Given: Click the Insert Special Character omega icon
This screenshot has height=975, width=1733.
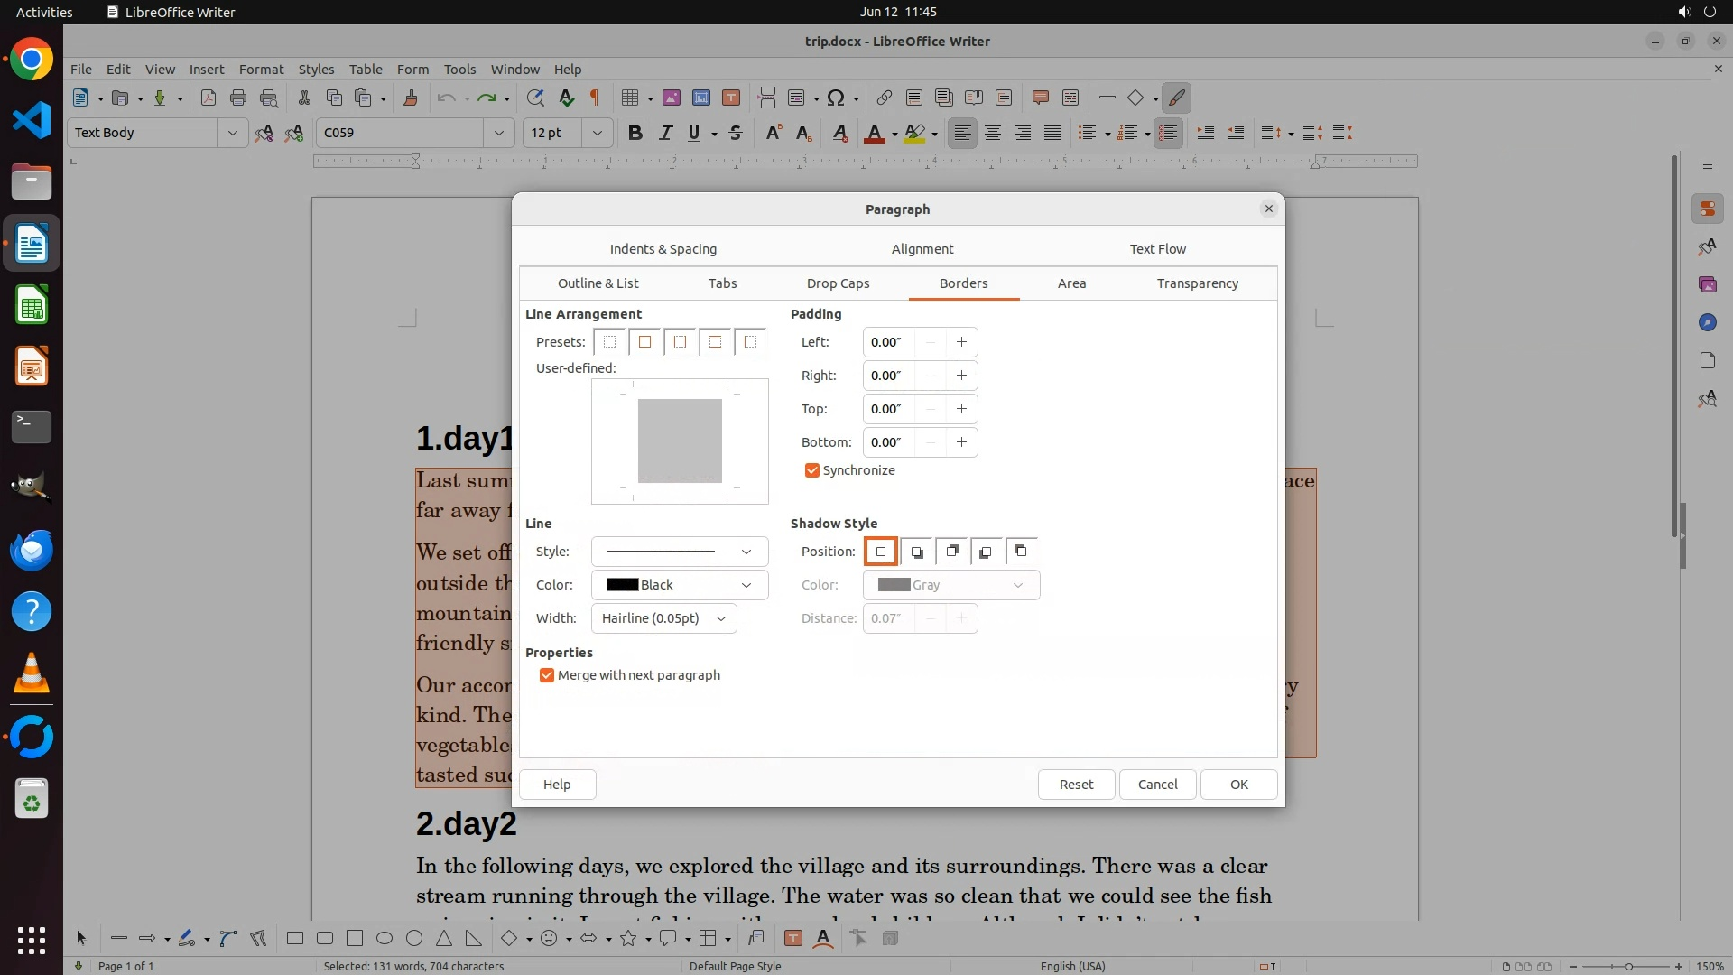Looking at the screenshot, I should pyautogui.click(x=836, y=97).
